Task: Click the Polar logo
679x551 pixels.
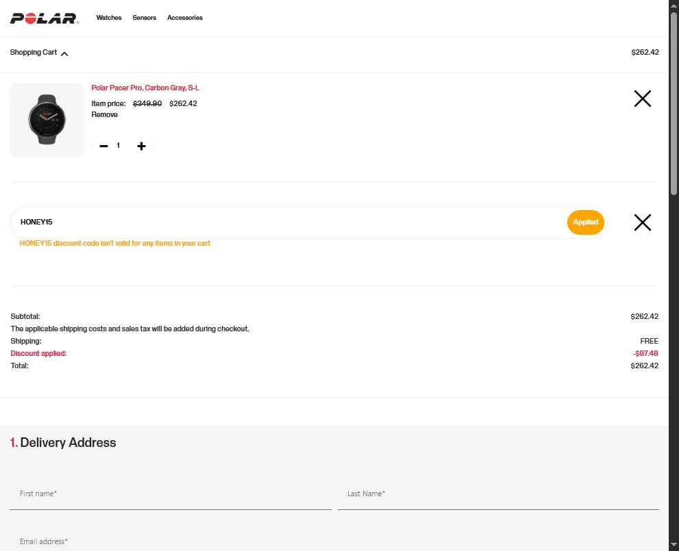Action: coord(45,18)
